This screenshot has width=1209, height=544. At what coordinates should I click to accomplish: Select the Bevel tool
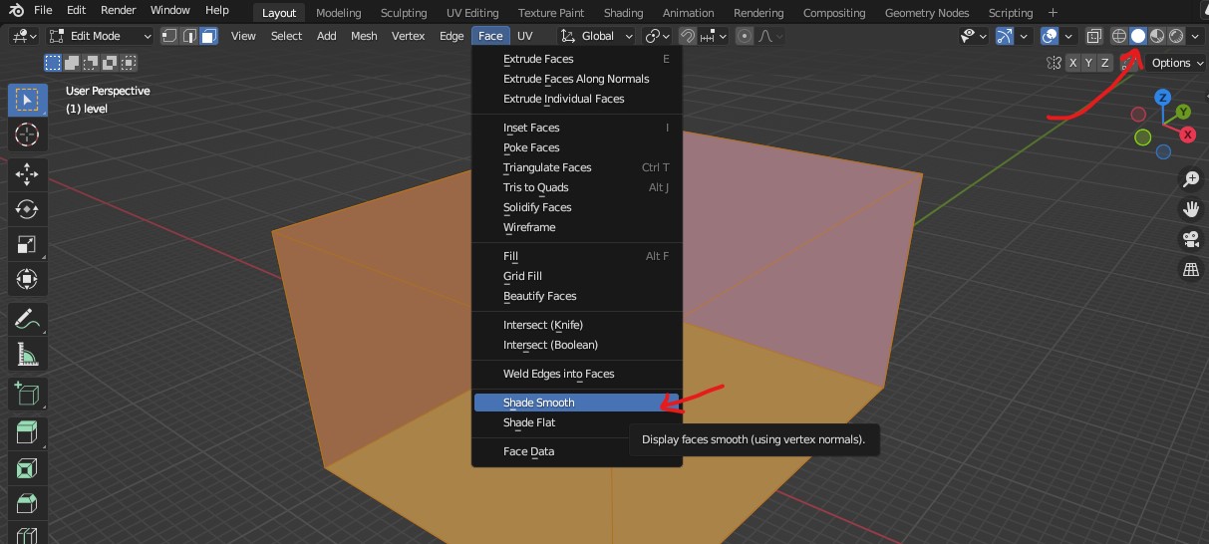(27, 503)
